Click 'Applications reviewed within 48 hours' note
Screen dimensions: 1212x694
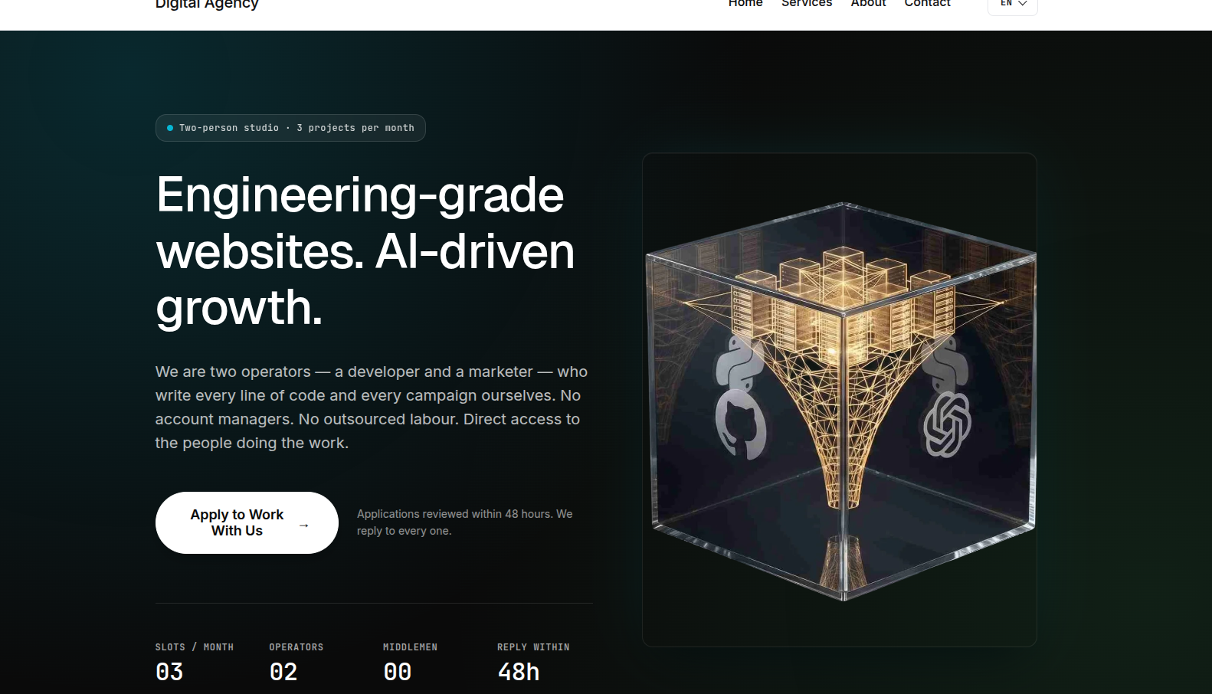tap(465, 522)
